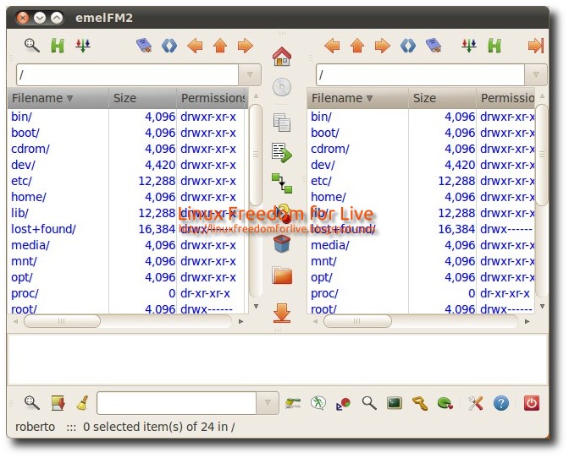Click the yellow note with red arrow icon

58,402
